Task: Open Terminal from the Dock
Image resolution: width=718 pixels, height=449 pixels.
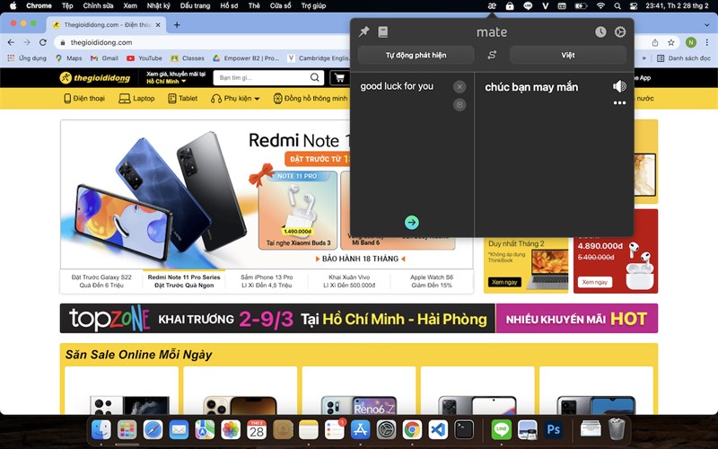Action: [x=464, y=430]
